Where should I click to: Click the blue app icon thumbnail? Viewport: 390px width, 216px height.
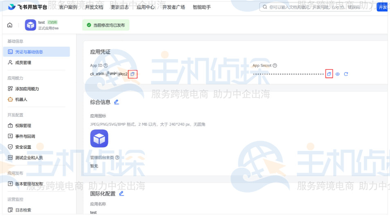click(x=99, y=139)
